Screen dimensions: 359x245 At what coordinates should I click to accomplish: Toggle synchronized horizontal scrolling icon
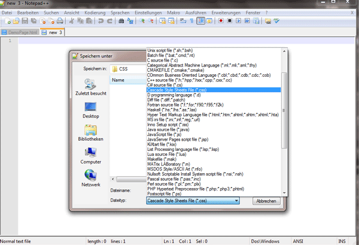point(171,21)
